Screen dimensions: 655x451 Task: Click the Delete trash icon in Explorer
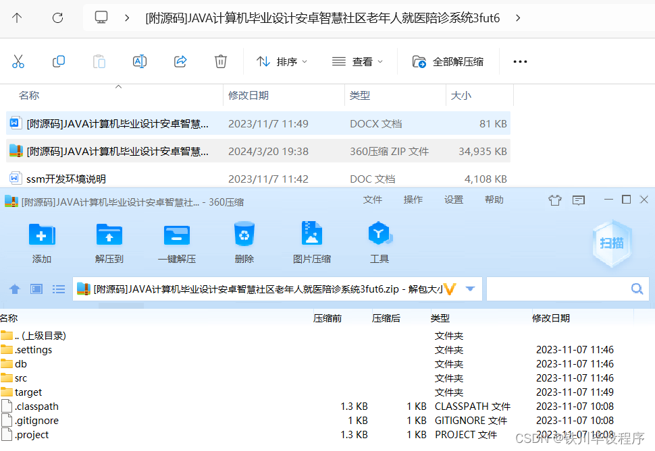point(221,61)
